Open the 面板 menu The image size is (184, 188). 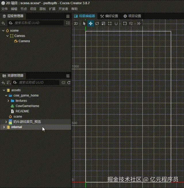click(43, 9)
